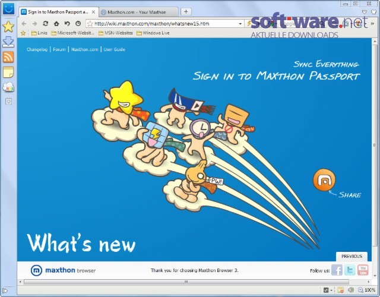Open the Download manager in the sidebar
Viewport: 380px width, 297px height.
(8, 42)
